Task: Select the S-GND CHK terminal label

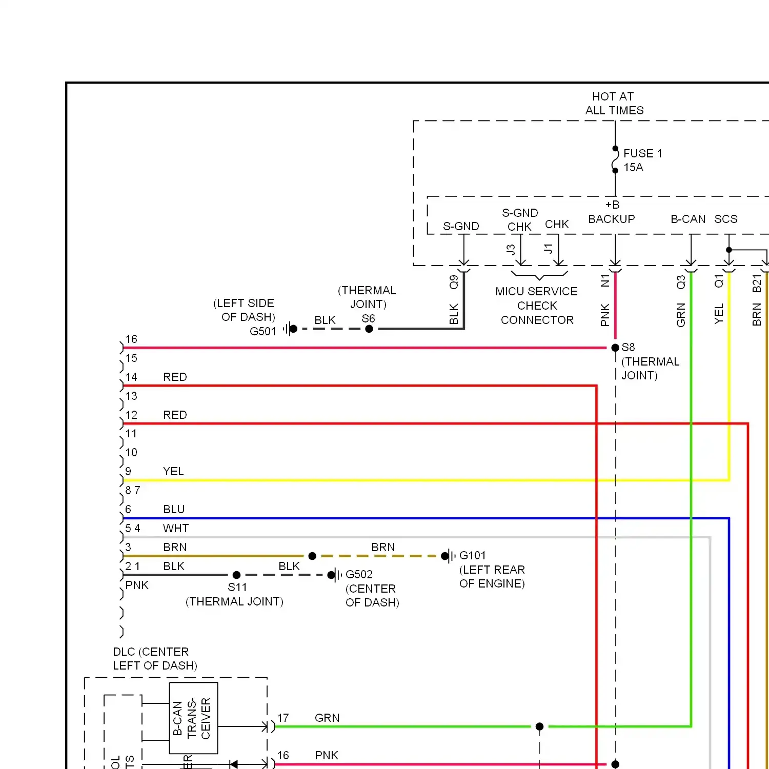Action: click(x=520, y=219)
